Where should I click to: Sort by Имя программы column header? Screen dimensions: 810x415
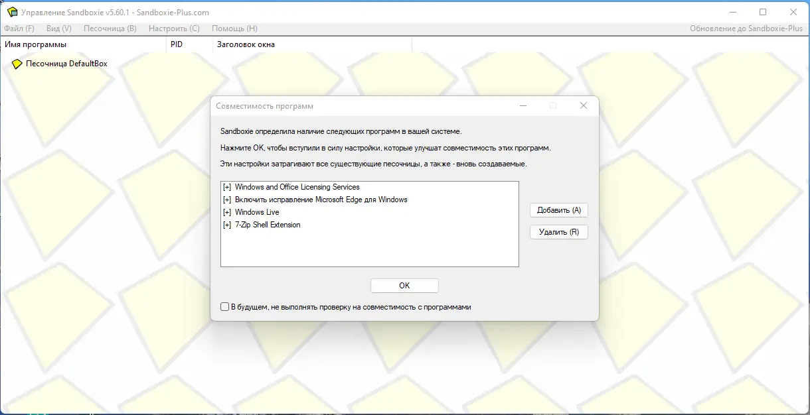(83, 44)
